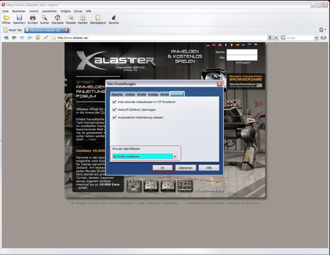Image resolution: width=330 pixels, height=255 pixels.
Task: Open the Bearbeiten menu
Action: pos(19,11)
